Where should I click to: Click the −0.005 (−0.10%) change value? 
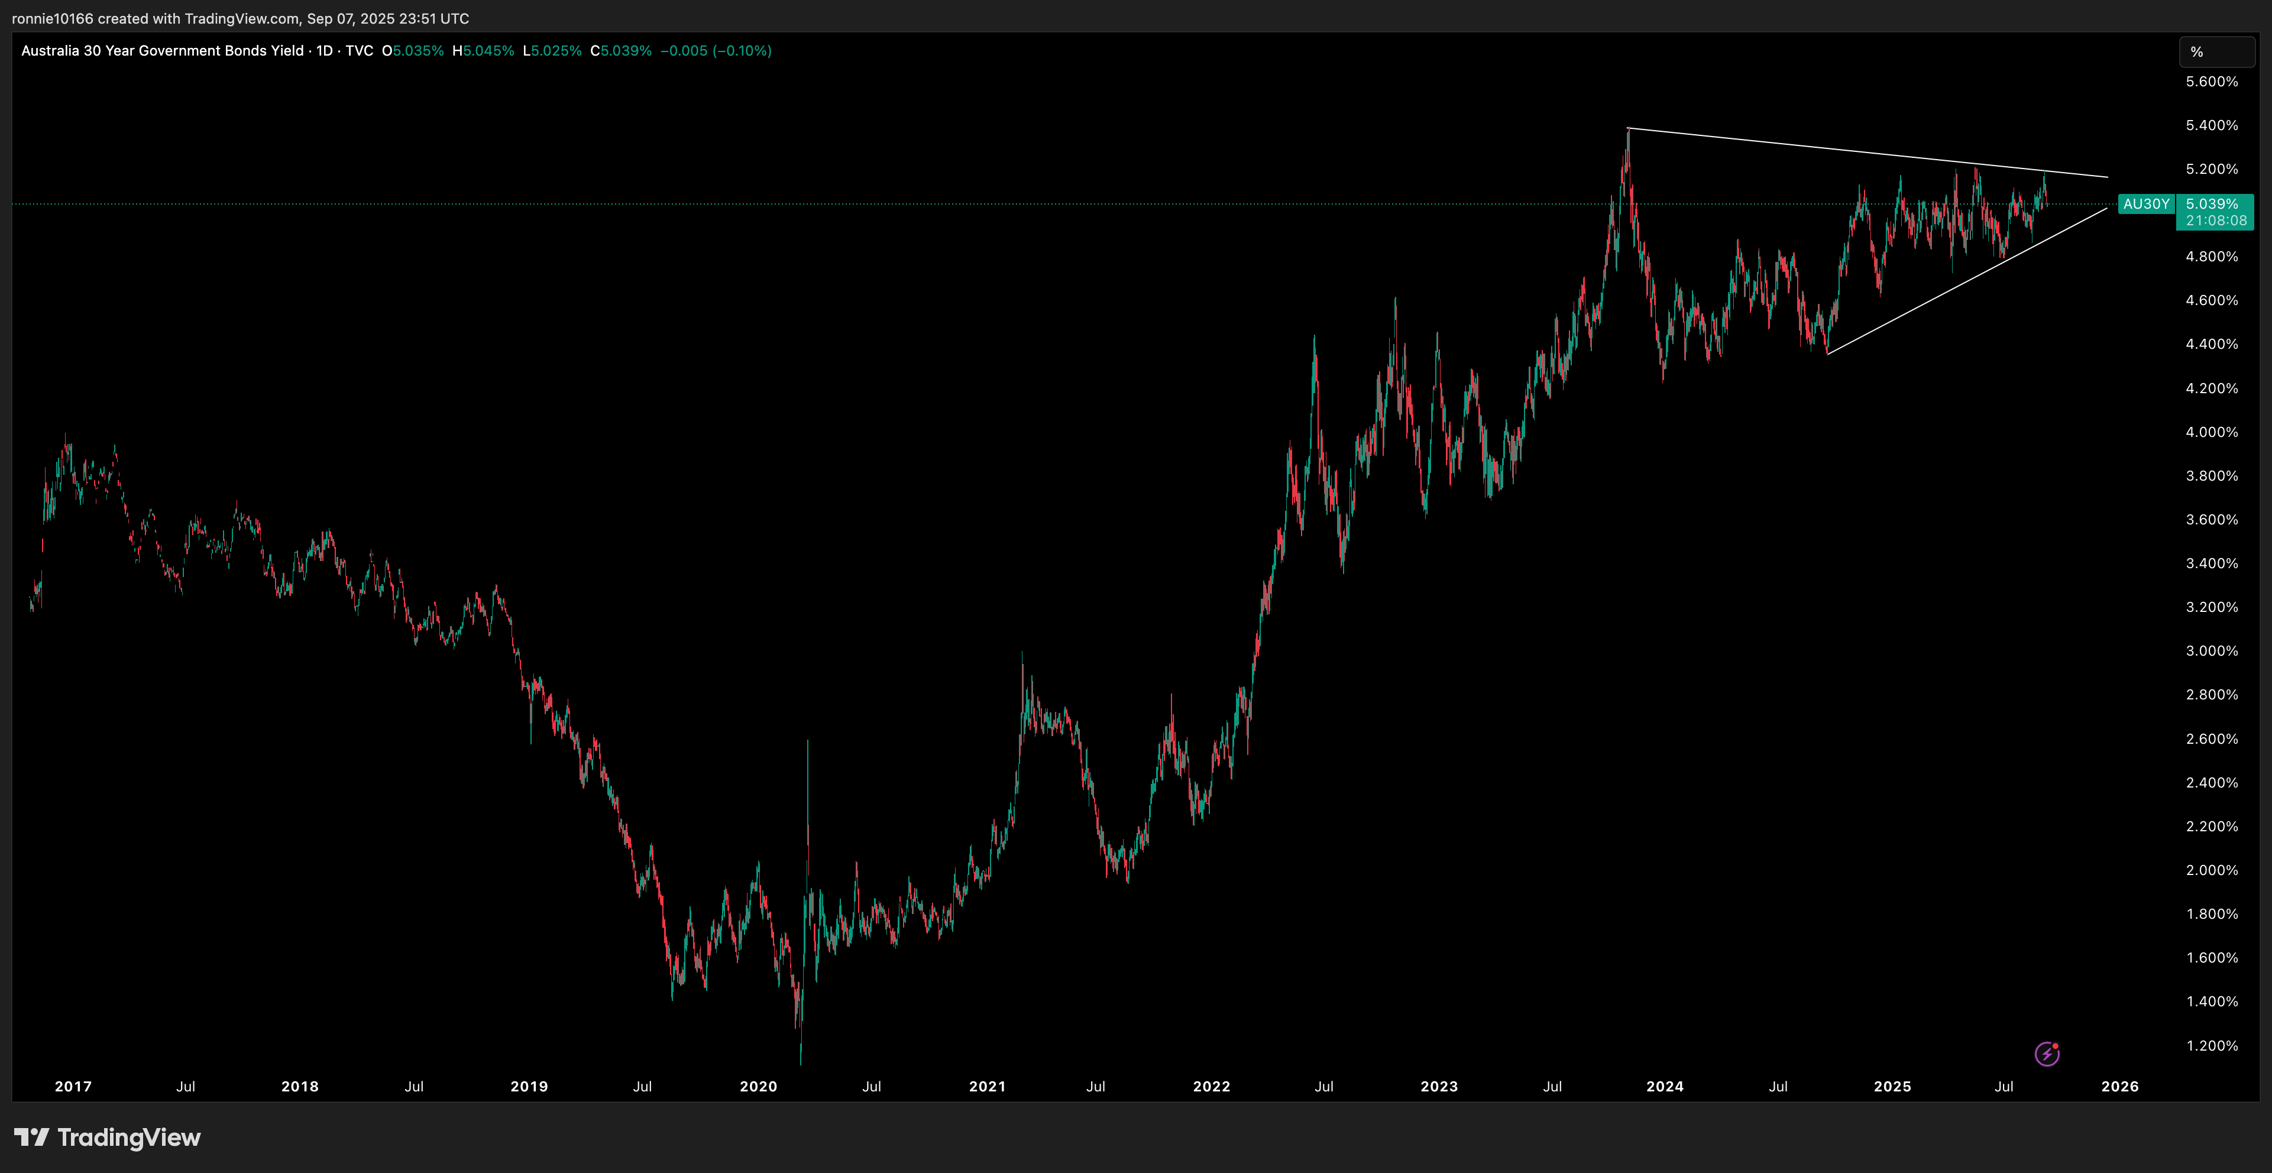click(716, 51)
